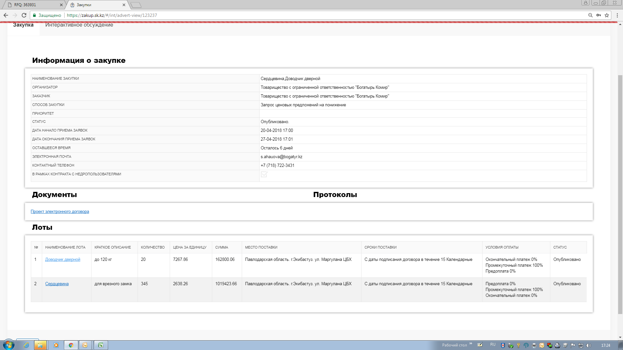Image resolution: width=623 pixels, height=350 pixels.
Task: Click the scrollbar down arrow
Action: pyautogui.click(x=620, y=337)
